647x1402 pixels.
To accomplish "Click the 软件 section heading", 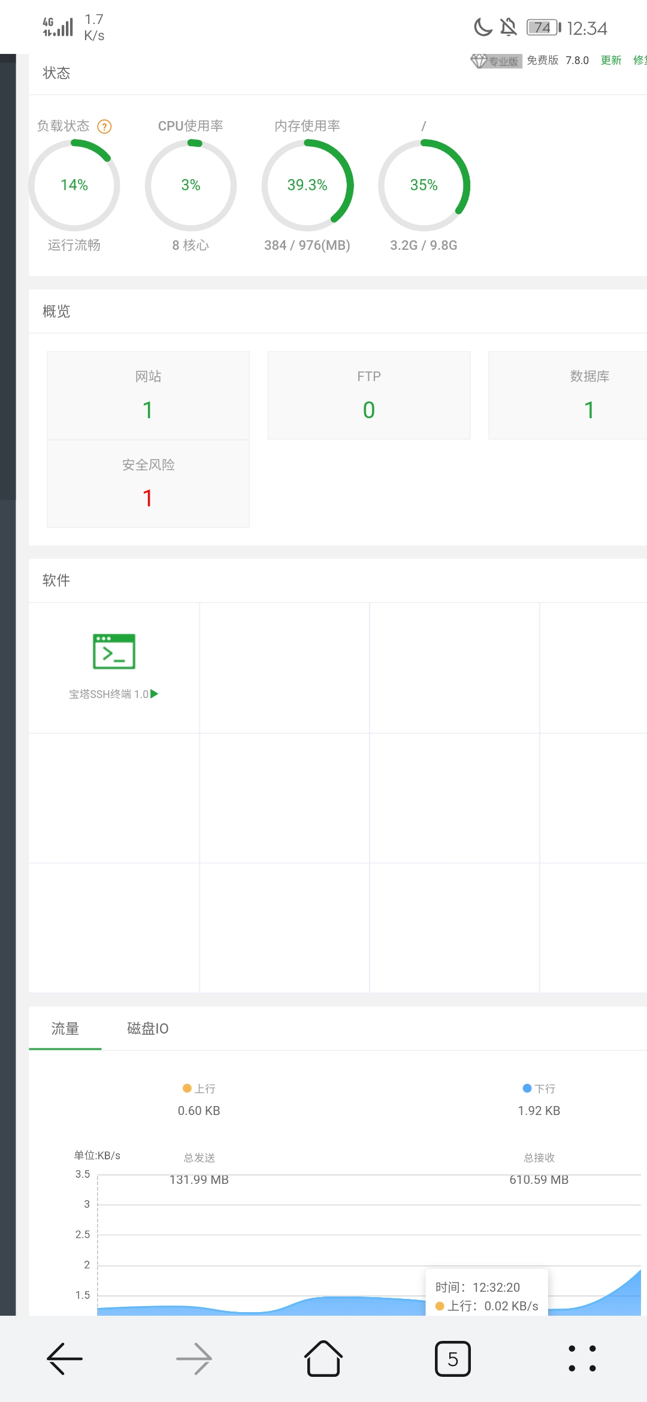I will (x=56, y=580).
